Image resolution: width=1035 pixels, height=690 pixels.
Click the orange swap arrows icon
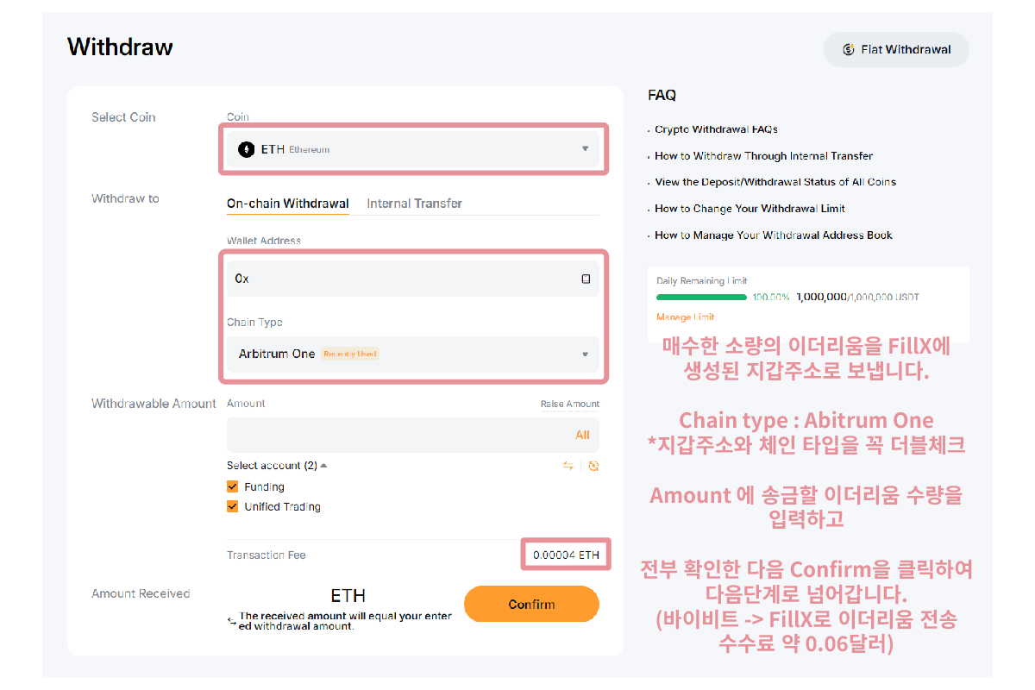pos(568,466)
